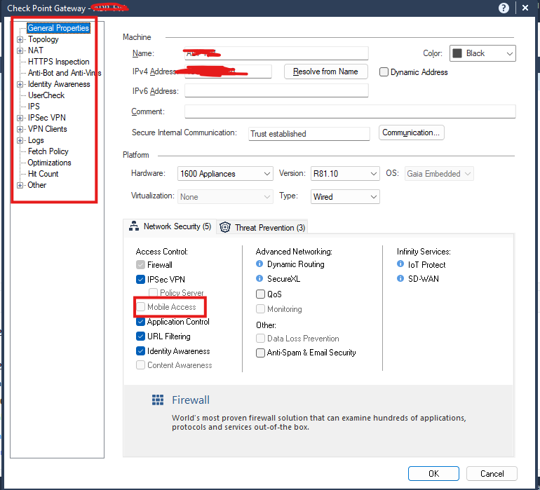Image resolution: width=540 pixels, height=490 pixels.
Task: Confirm with the OK button
Action: pyautogui.click(x=433, y=473)
